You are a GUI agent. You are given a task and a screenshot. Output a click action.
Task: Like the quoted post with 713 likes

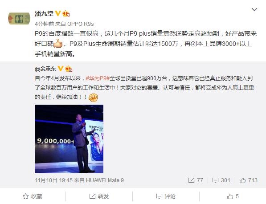(x=248, y=180)
